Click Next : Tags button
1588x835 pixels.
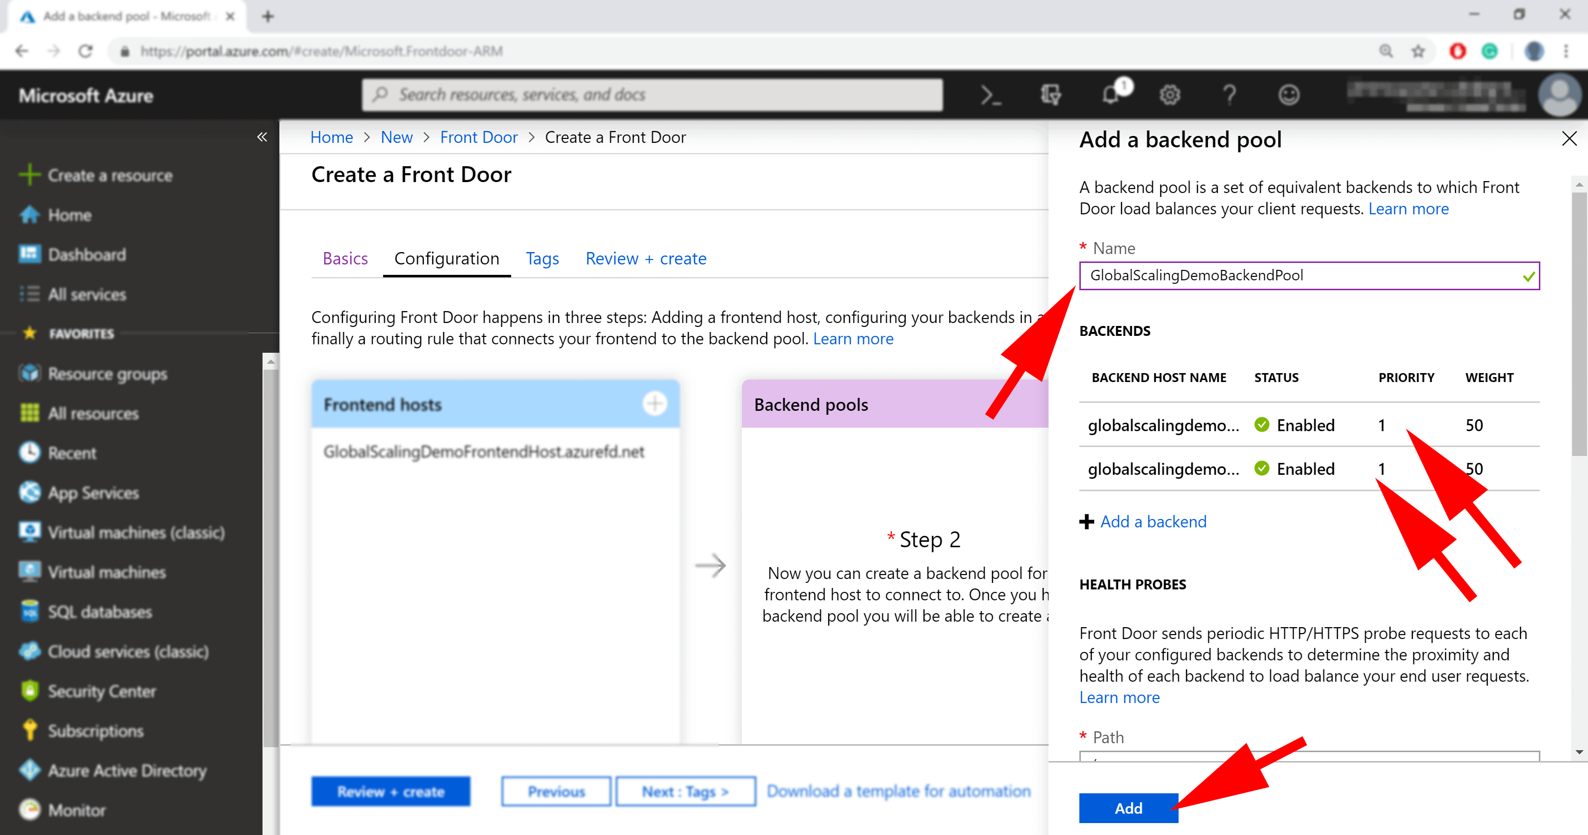(x=685, y=791)
